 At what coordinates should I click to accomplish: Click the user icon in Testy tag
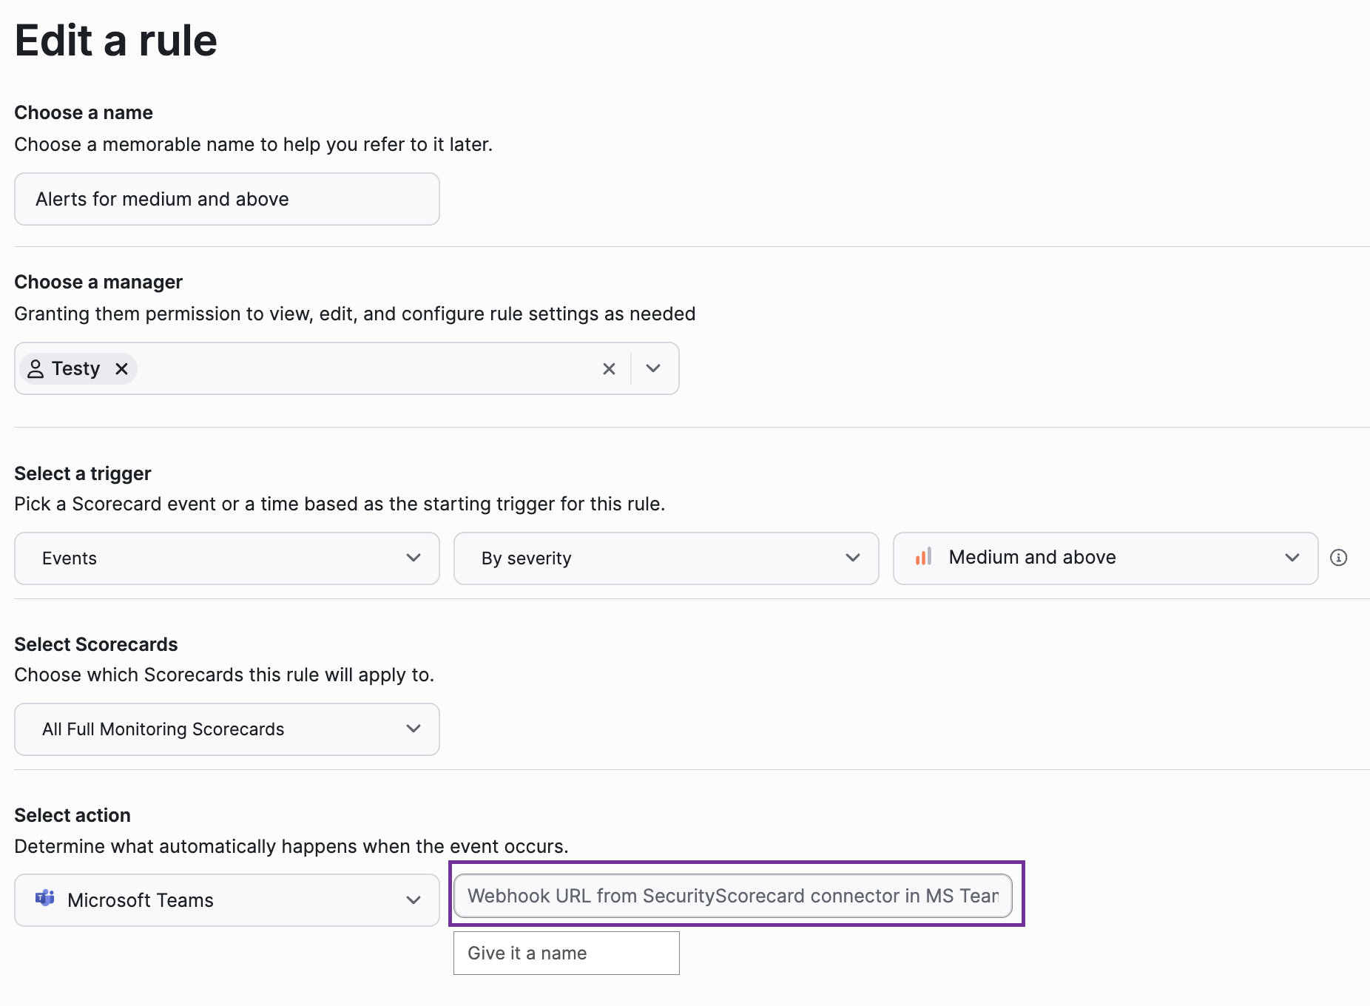(x=36, y=368)
